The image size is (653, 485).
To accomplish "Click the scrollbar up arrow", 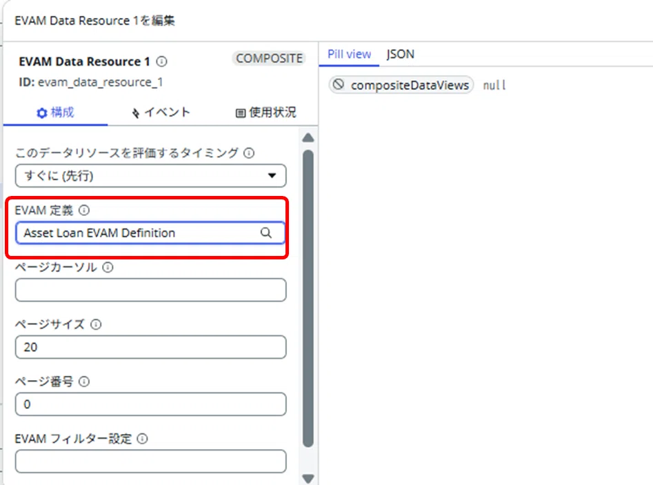I will pos(308,137).
